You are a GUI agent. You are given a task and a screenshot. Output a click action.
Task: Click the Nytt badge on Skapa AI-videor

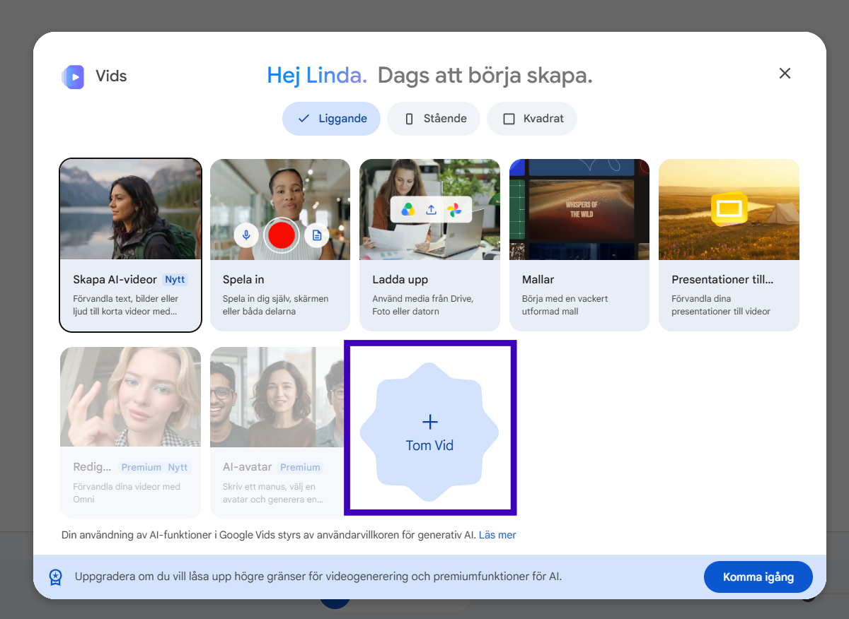coord(175,279)
